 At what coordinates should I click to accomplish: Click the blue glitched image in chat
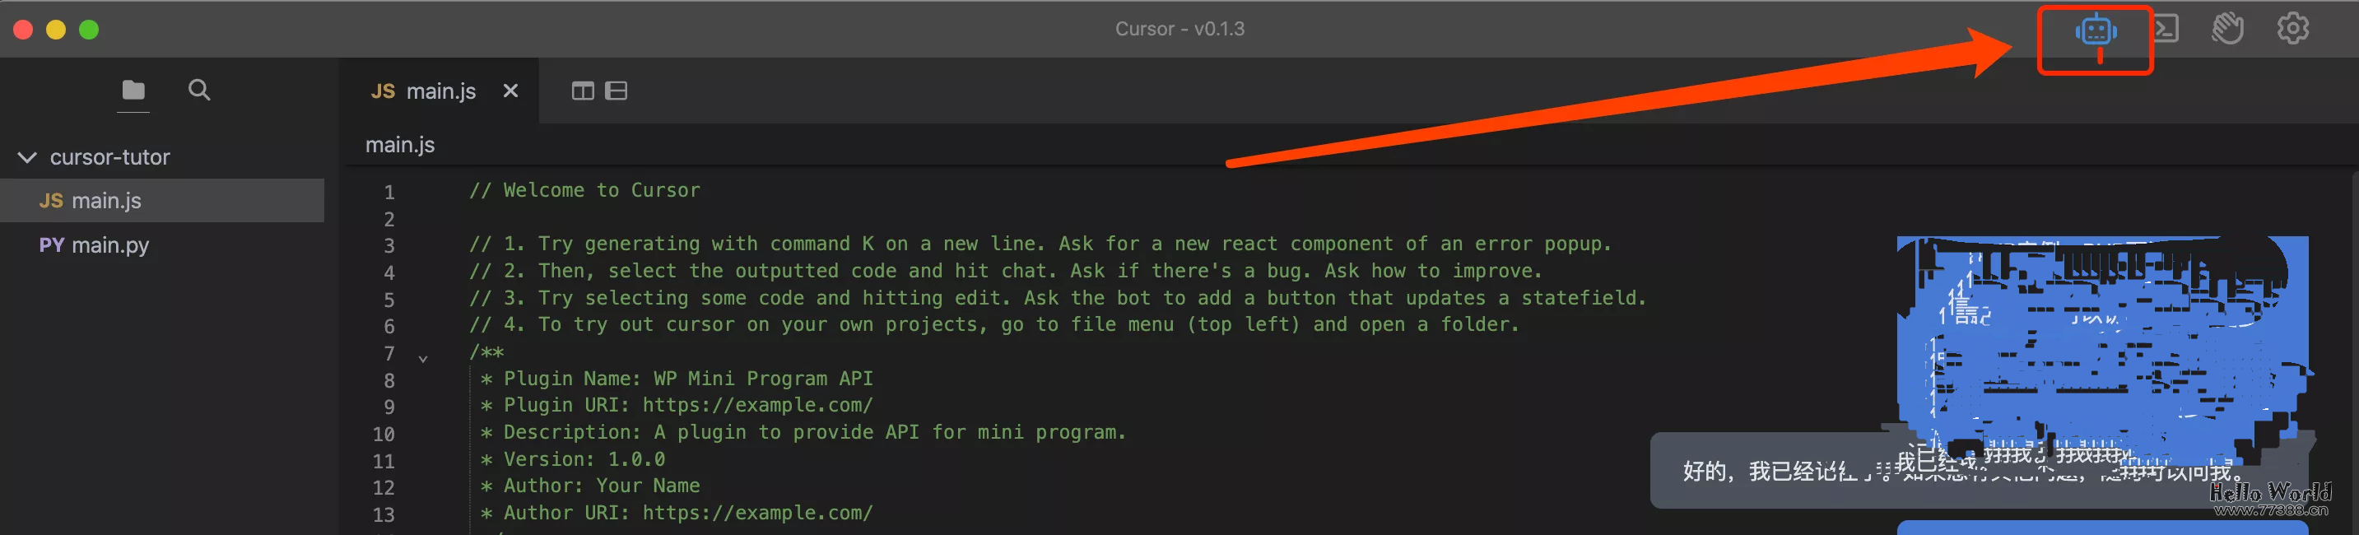(x=2101, y=348)
